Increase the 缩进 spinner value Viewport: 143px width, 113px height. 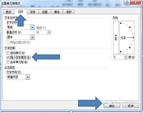point(49,31)
